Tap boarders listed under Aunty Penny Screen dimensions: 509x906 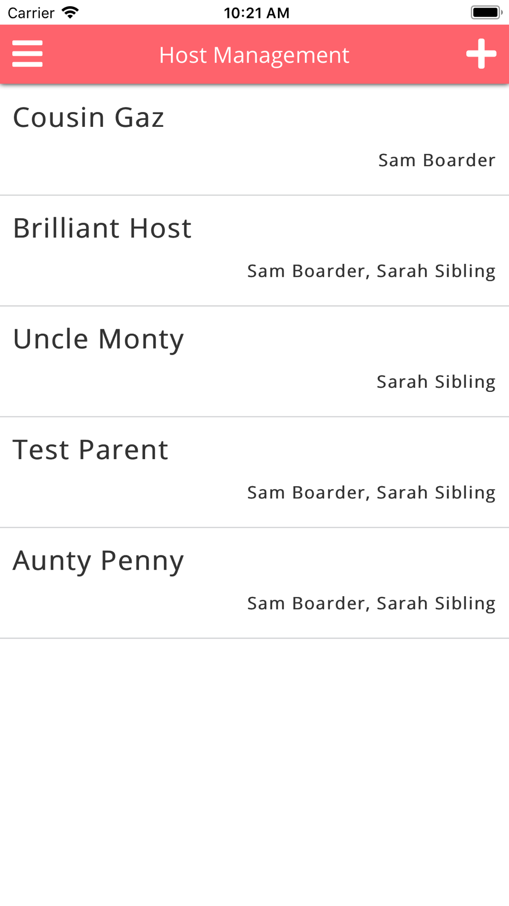pos(371,603)
